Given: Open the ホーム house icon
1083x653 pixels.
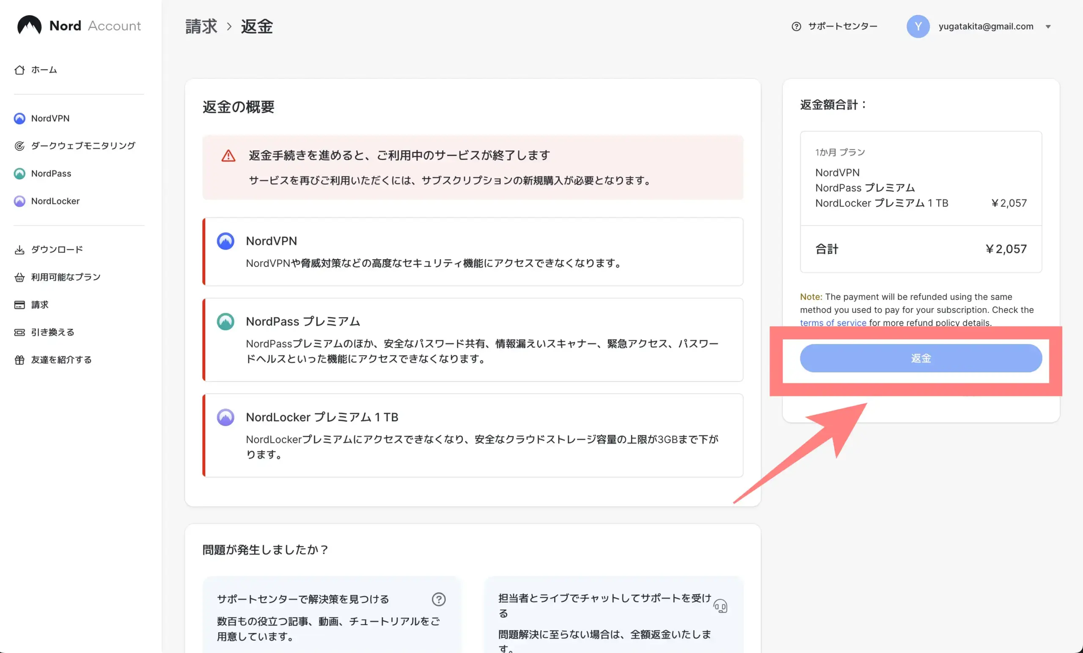Looking at the screenshot, I should (x=19, y=70).
